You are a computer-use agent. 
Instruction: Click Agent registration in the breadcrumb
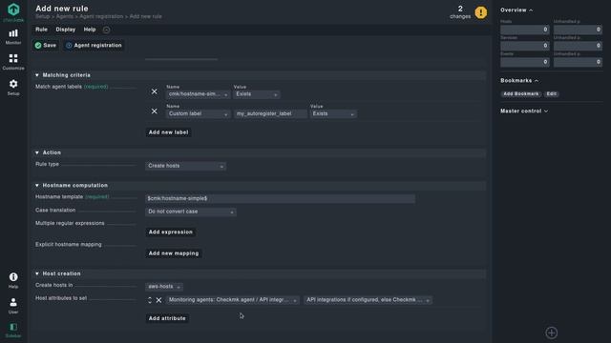pos(101,17)
